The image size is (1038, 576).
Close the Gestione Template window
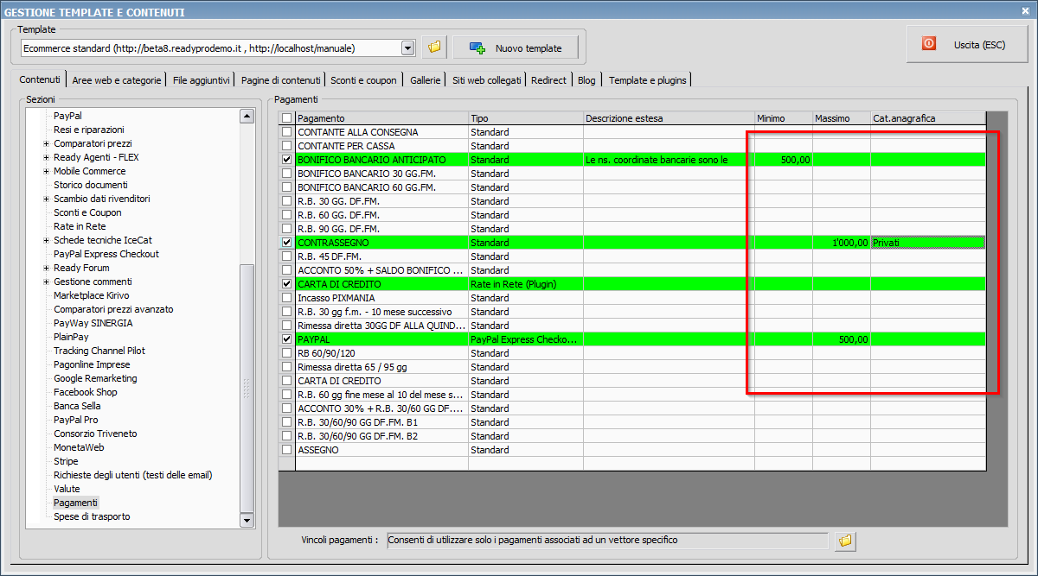(x=1025, y=11)
